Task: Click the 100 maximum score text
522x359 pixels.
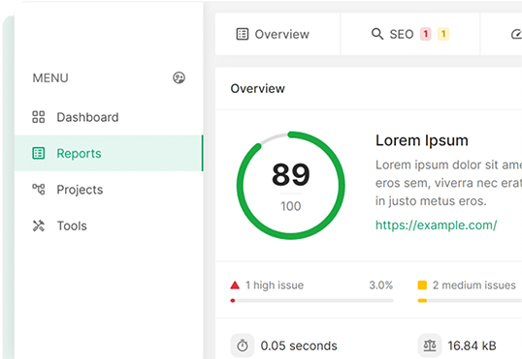Action: pos(291,206)
